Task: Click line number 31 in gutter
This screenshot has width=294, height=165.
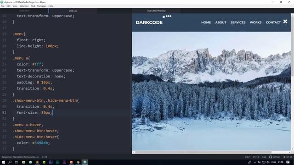Action: (x=4, y=113)
